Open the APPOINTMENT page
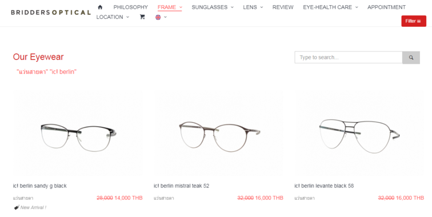This screenshot has height=217, width=432. (x=386, y=7)
